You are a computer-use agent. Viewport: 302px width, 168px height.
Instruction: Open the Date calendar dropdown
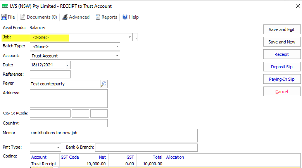pyautogui.click(x=68, y=65)
